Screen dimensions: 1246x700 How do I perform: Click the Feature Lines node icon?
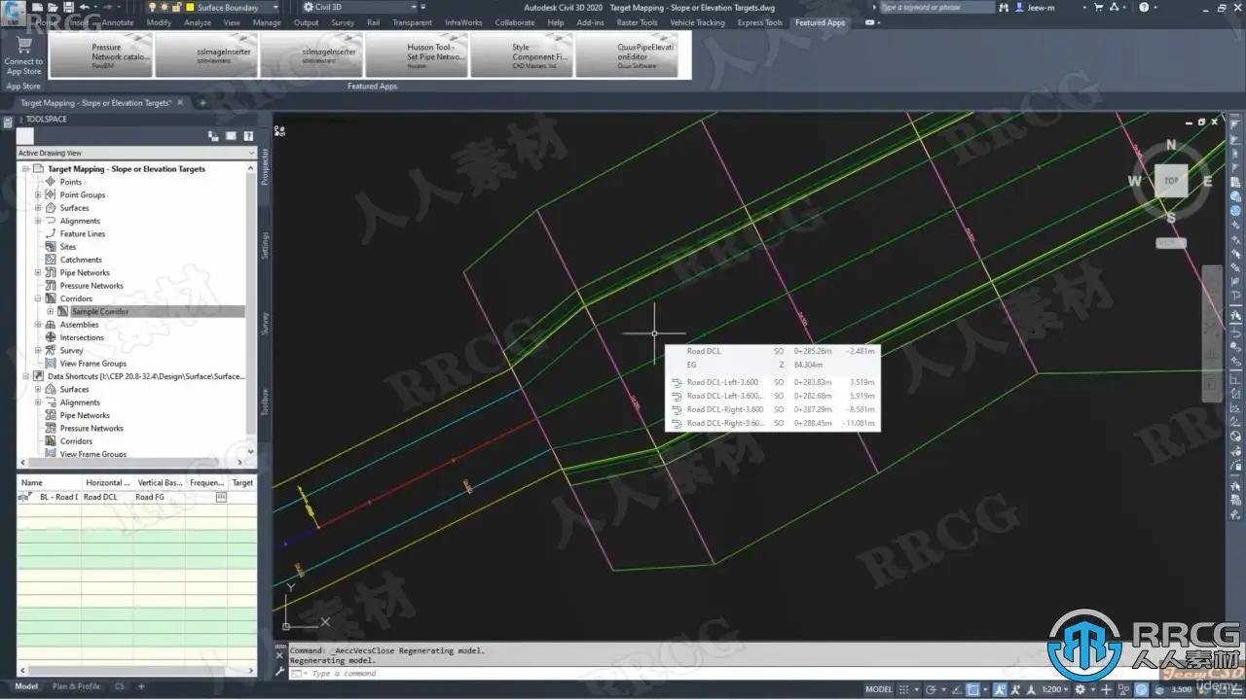click(x=52, y=234)
